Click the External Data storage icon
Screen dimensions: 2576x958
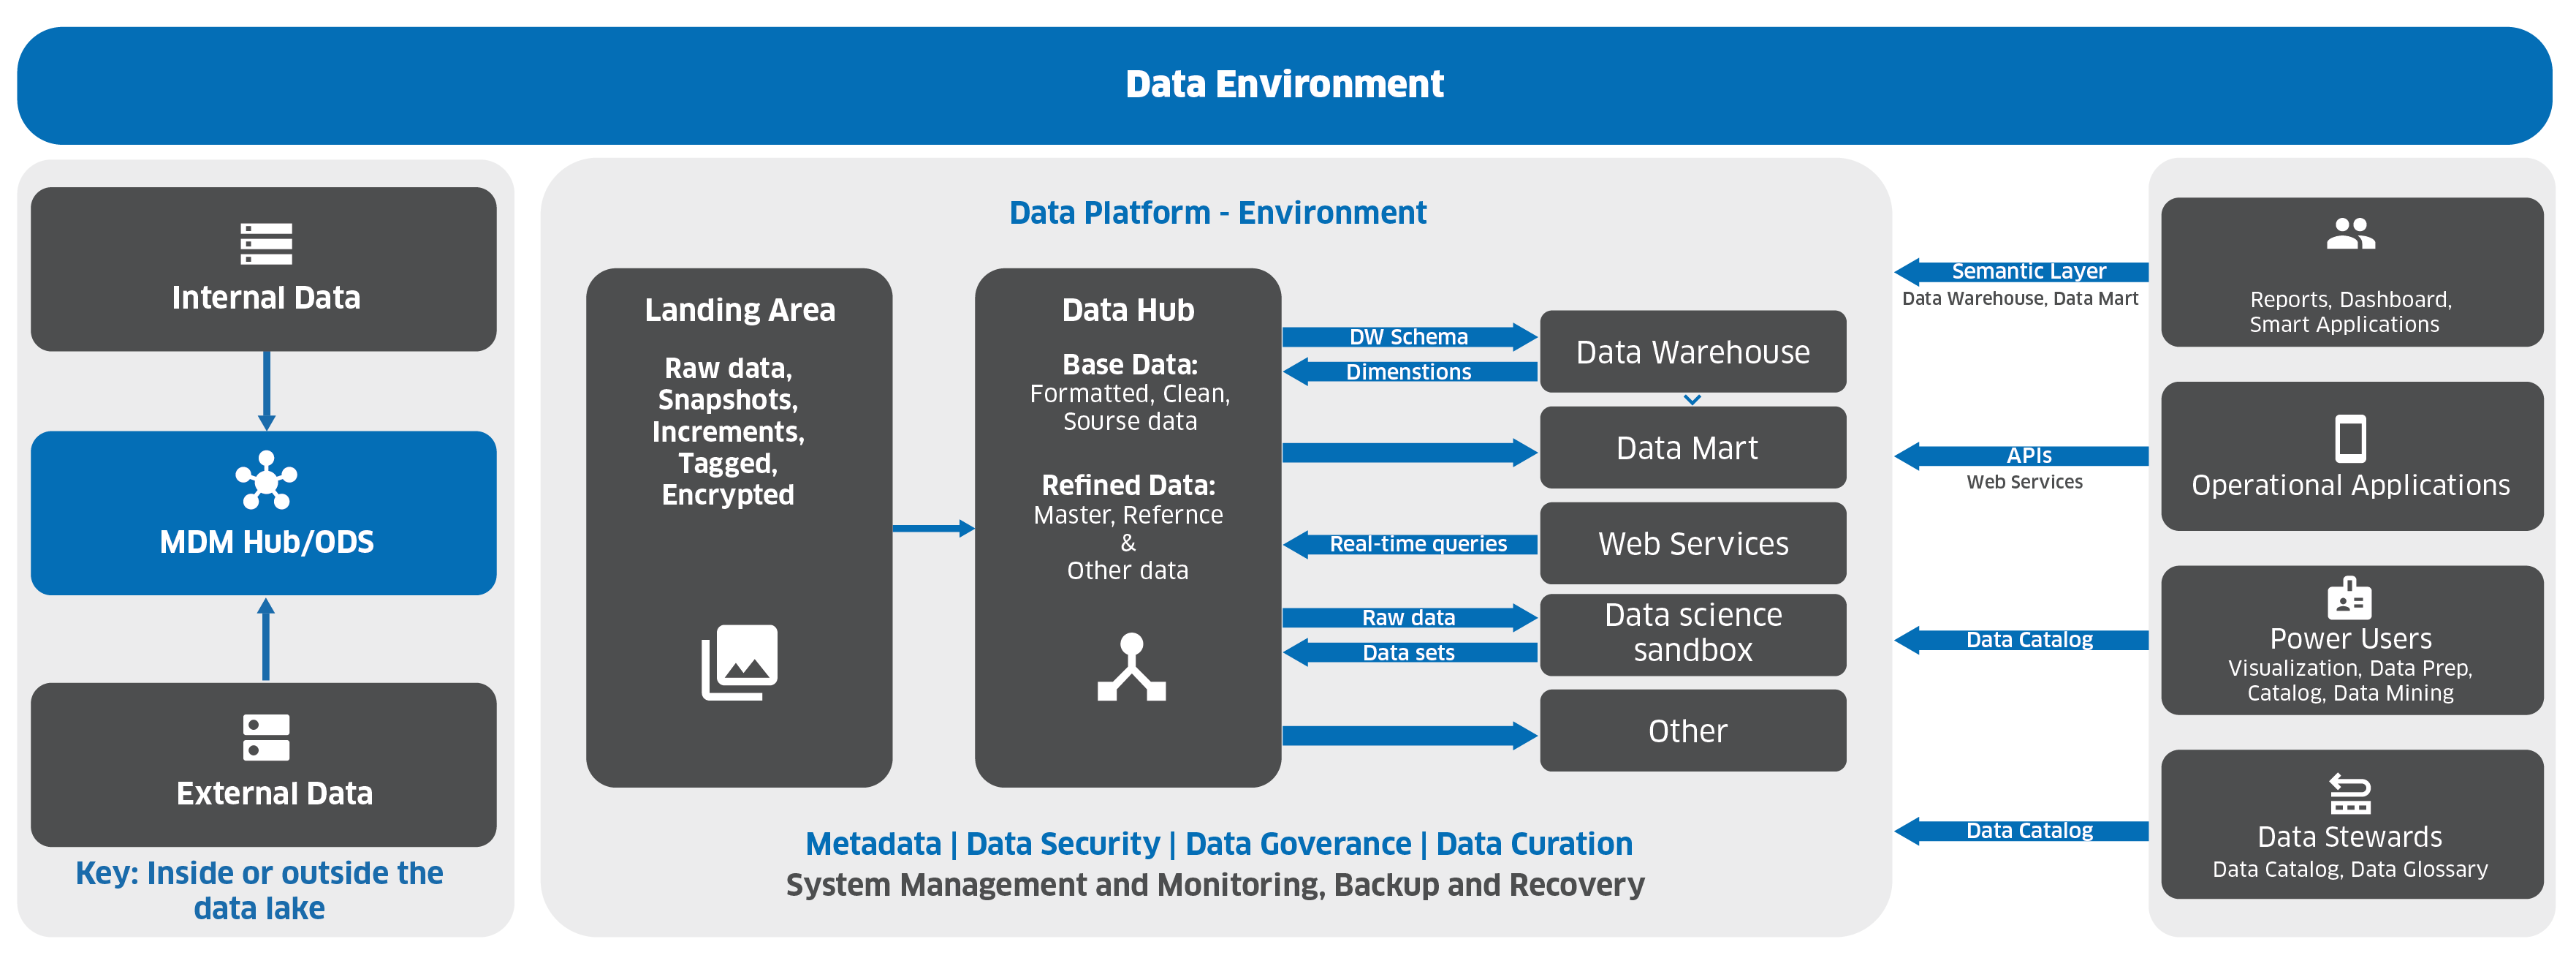click(266, 738)
